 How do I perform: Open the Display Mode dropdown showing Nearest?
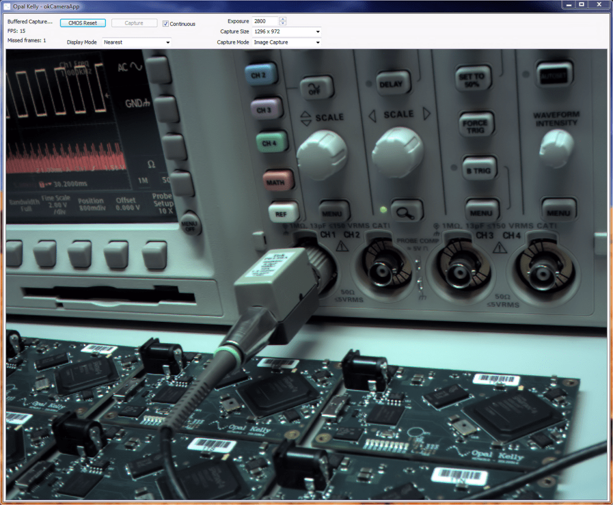pos(138,42)
